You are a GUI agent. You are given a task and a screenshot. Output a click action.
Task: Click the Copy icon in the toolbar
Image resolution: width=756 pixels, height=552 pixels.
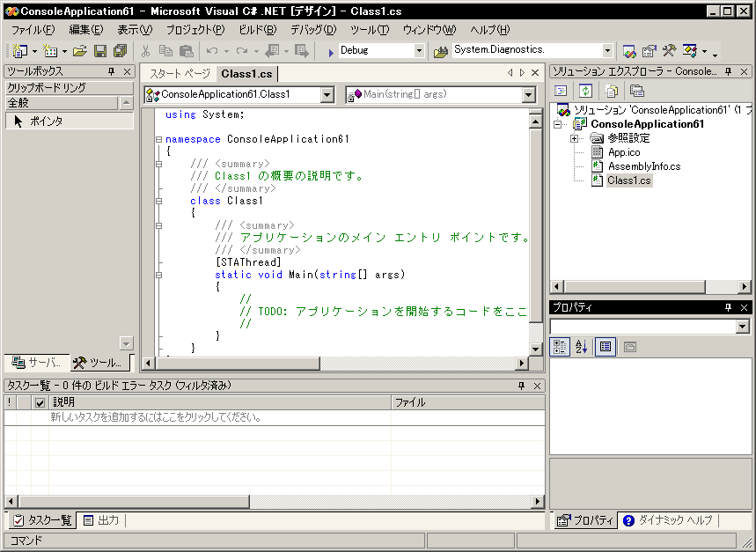[165, 50]
